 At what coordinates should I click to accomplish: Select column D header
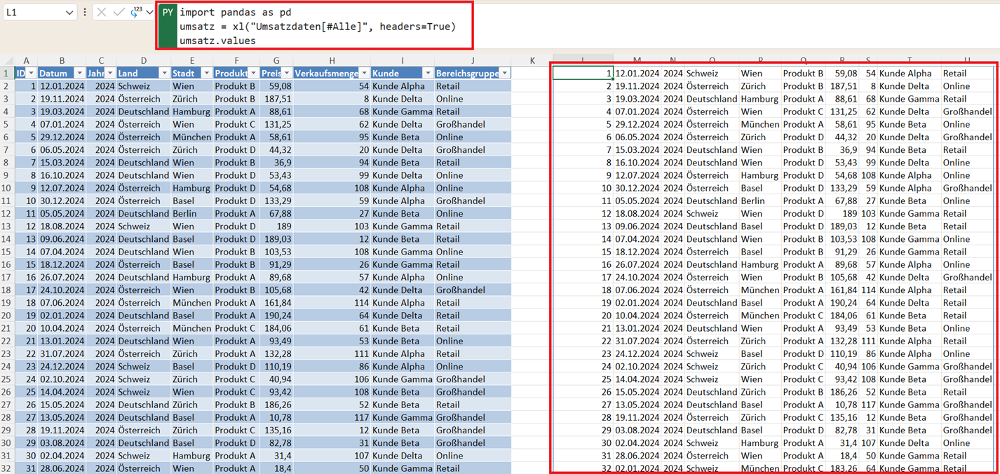(143, 61)
